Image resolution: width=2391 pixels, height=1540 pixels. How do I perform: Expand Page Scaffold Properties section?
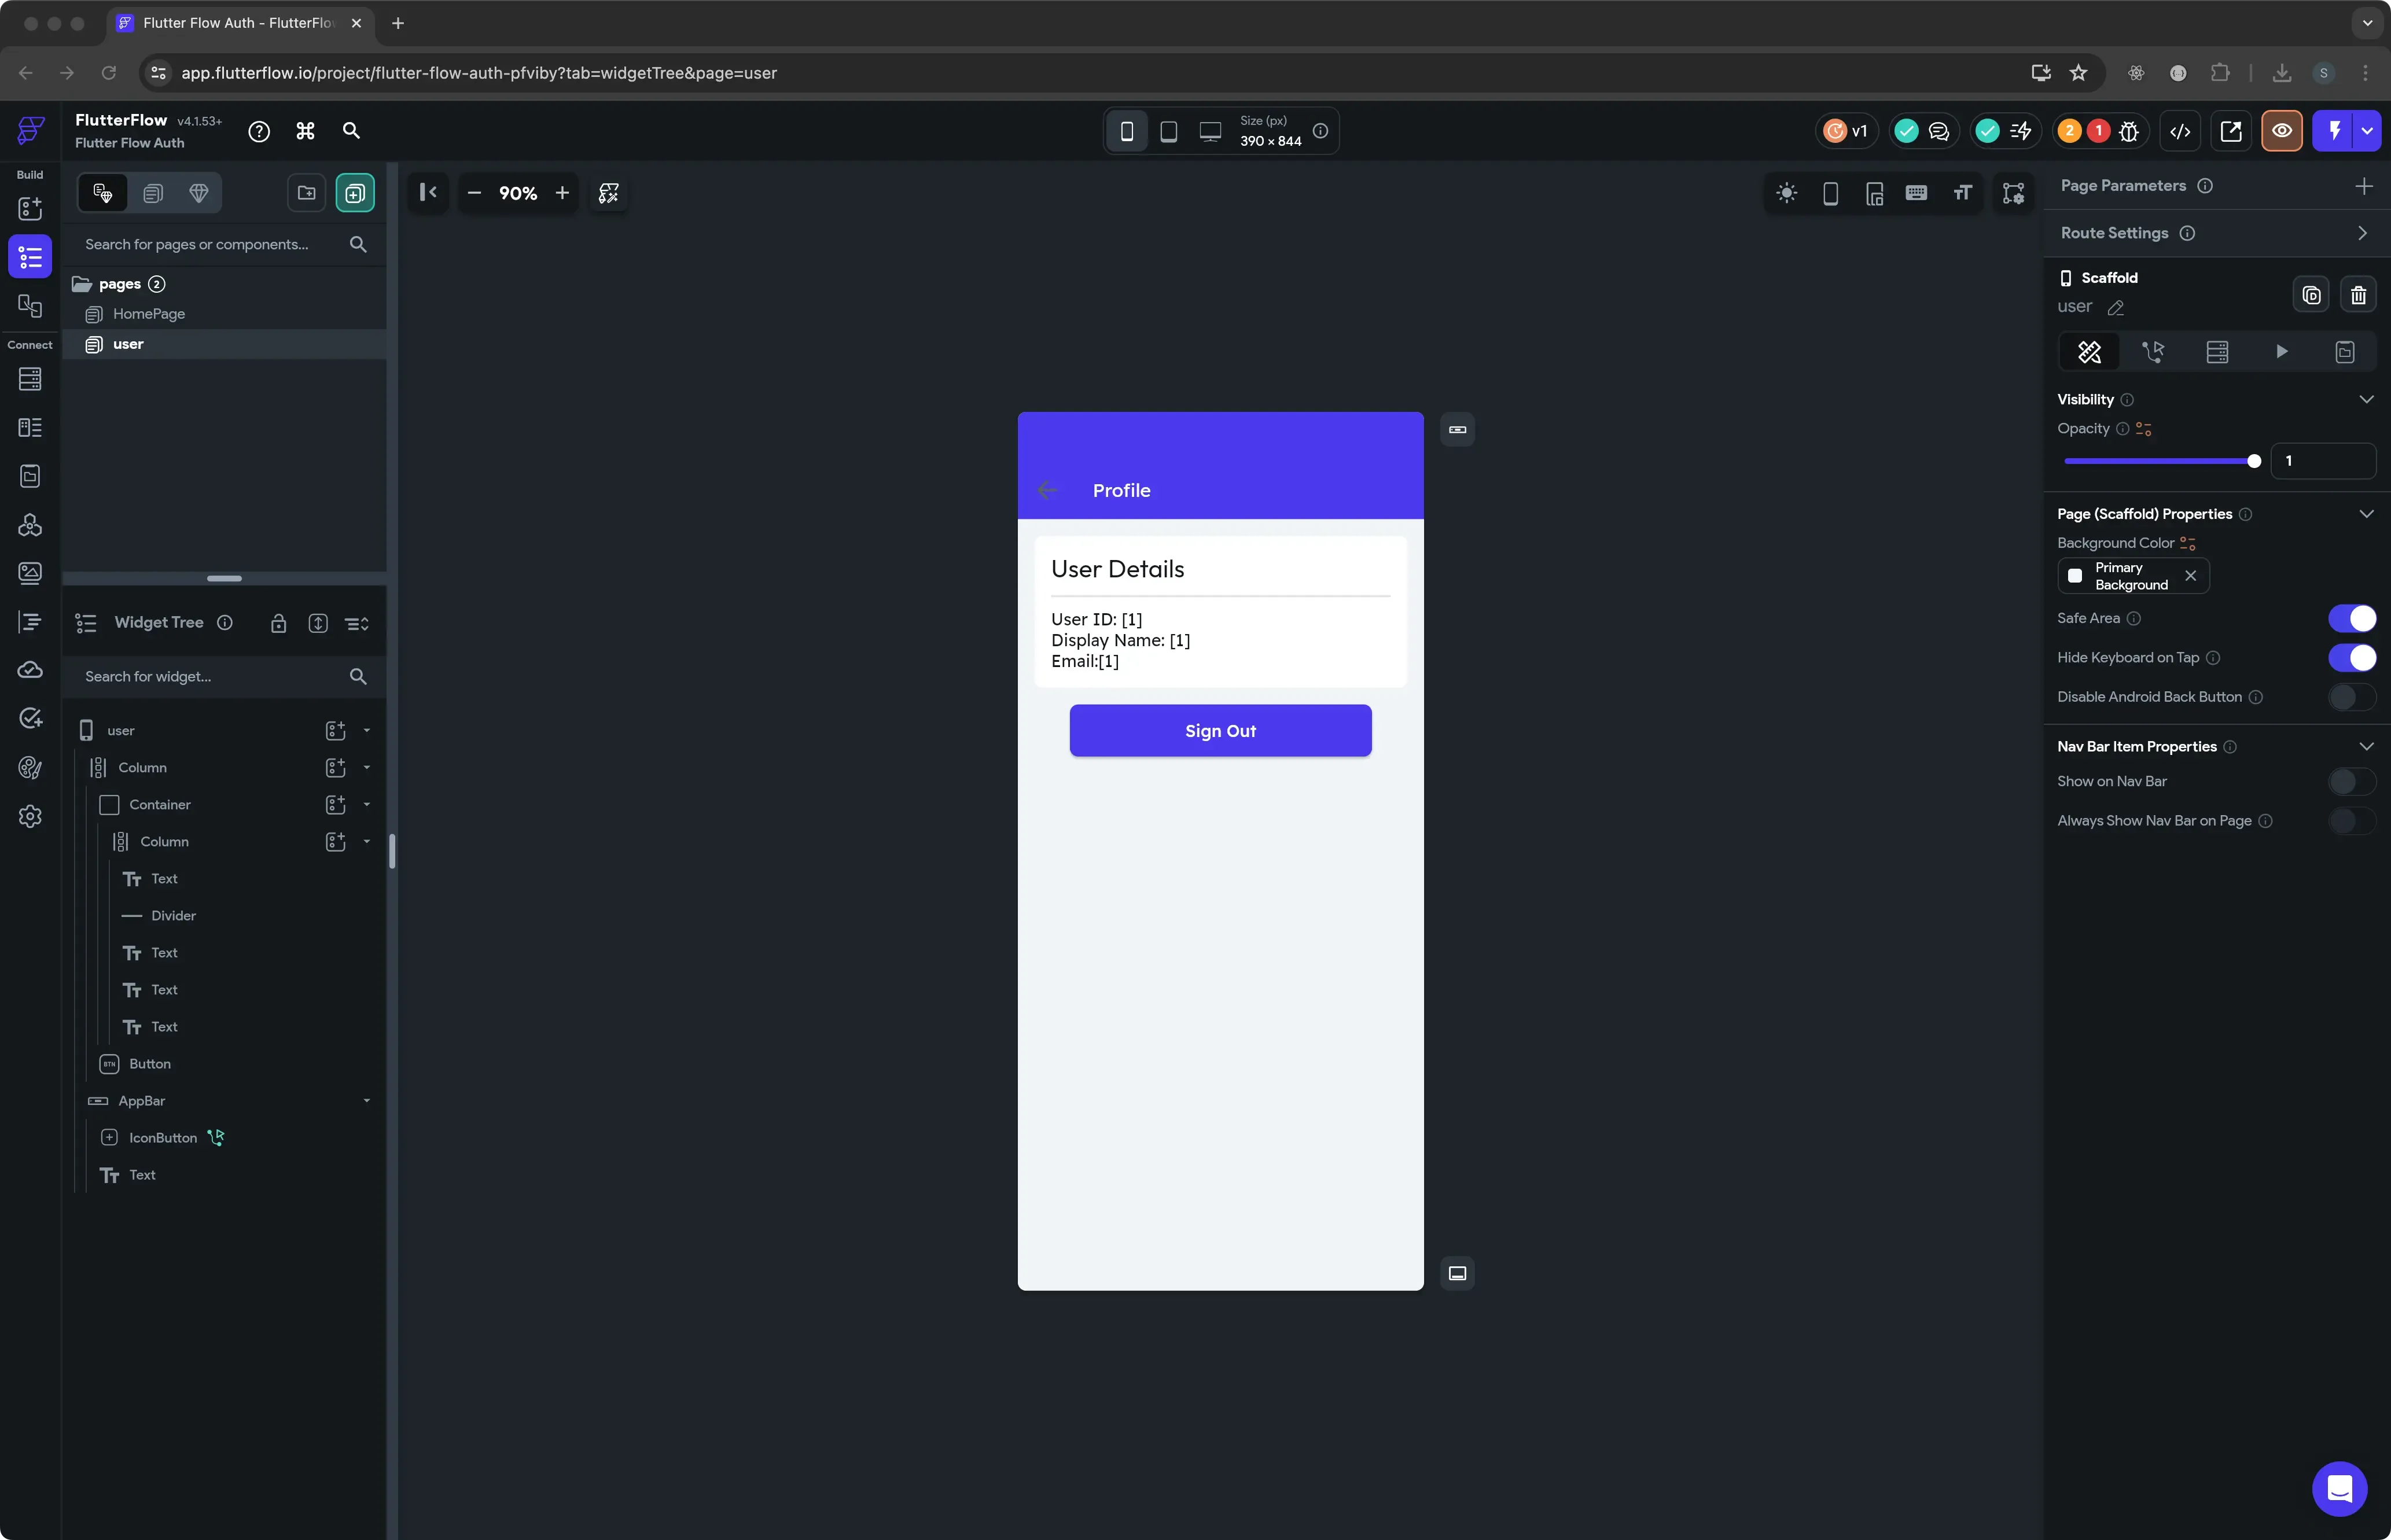2365,512
